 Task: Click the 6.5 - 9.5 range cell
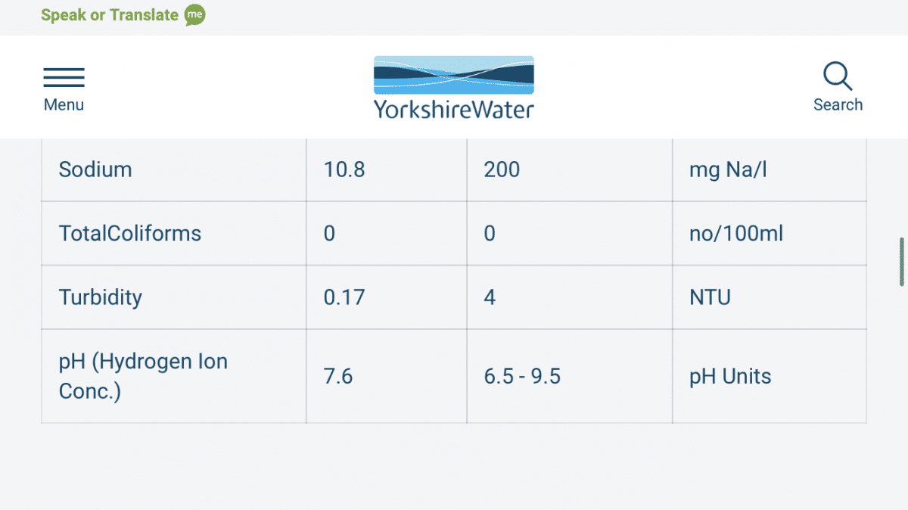point(570,376)
